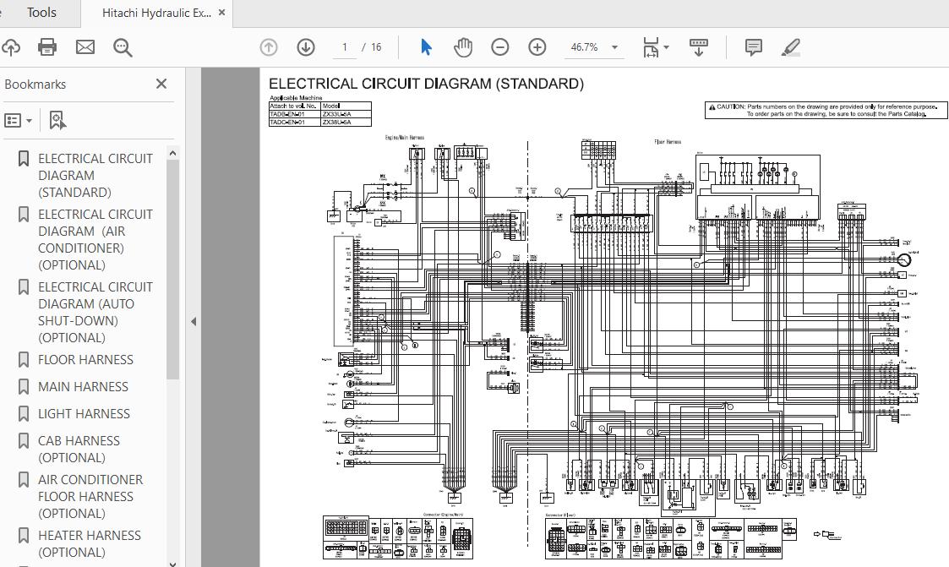This screenshot has width=949, height=567.
Task: Go to previous page arrow
Action: pyautogui.click(x=269, y=47)
